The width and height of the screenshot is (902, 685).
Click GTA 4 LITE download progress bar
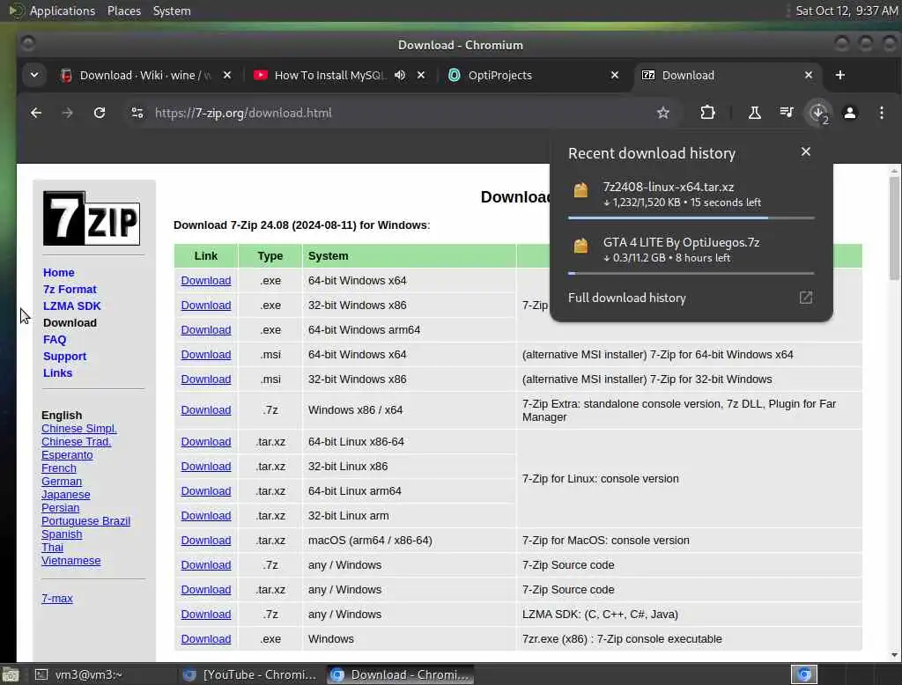pyautogui.click(x=691, y=273)
